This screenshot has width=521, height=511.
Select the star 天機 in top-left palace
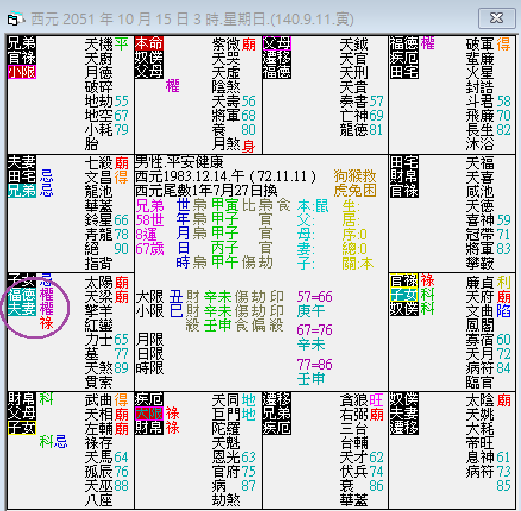click(99, 44)
